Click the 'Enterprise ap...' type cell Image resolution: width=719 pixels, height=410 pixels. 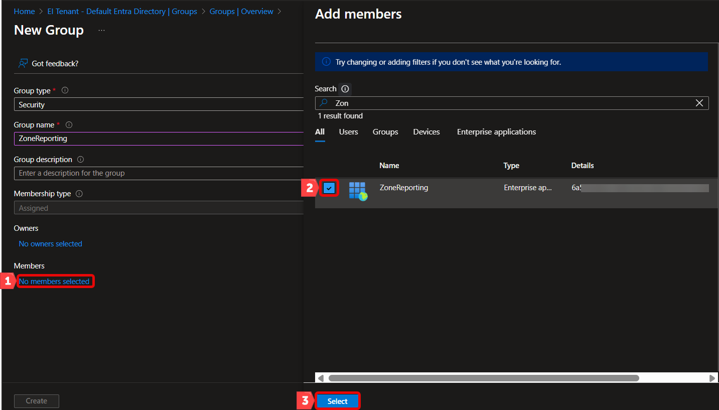pos(528,188)
